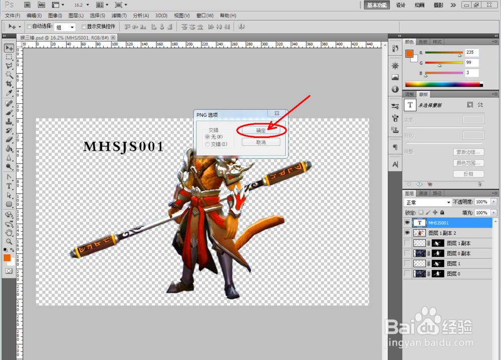Select the Clone Stamp tool

point(9,121)
